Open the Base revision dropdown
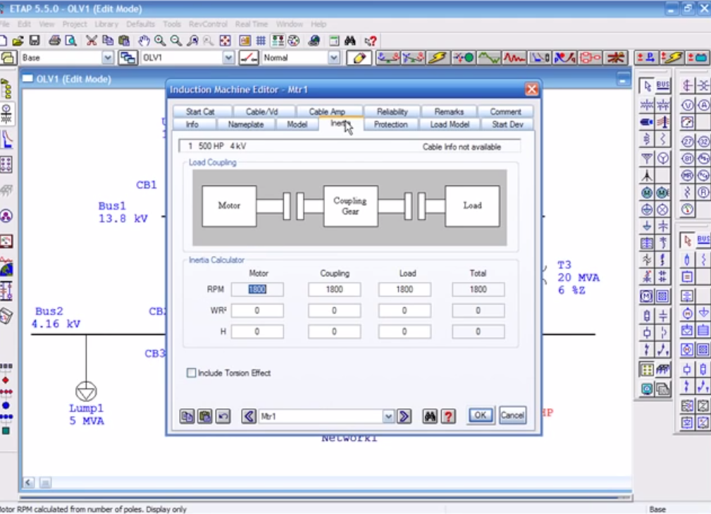Viewport: 711px width, 514px height. [x=108, y=58]
